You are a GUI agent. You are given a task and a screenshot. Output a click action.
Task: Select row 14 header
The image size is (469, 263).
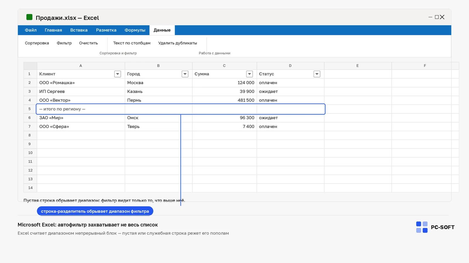point(30,188)
